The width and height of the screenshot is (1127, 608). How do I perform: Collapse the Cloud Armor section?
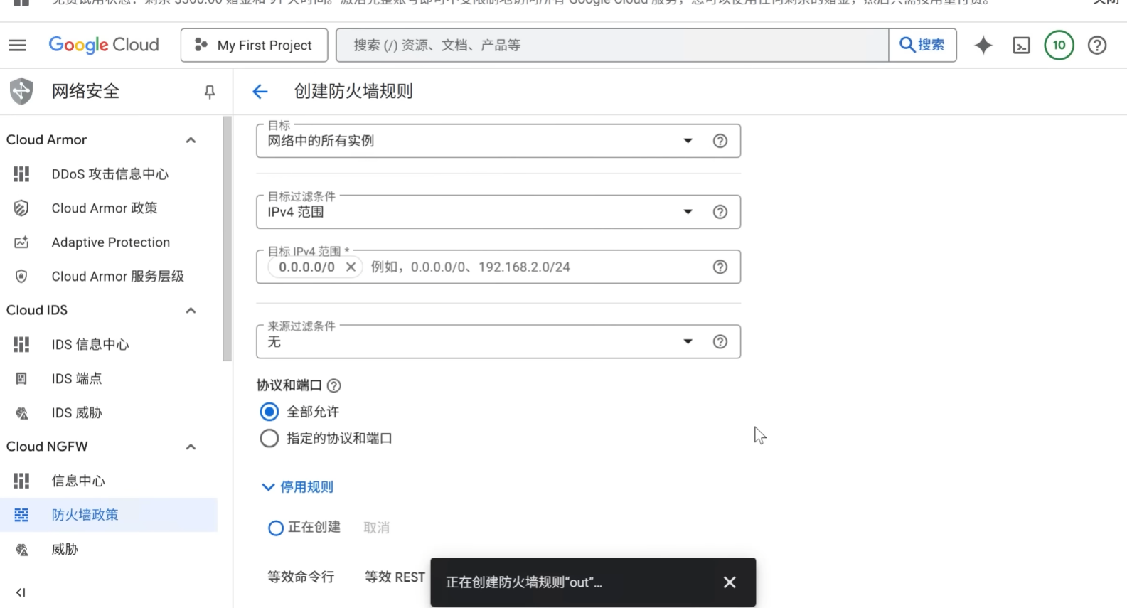click(x=191, y=140)
